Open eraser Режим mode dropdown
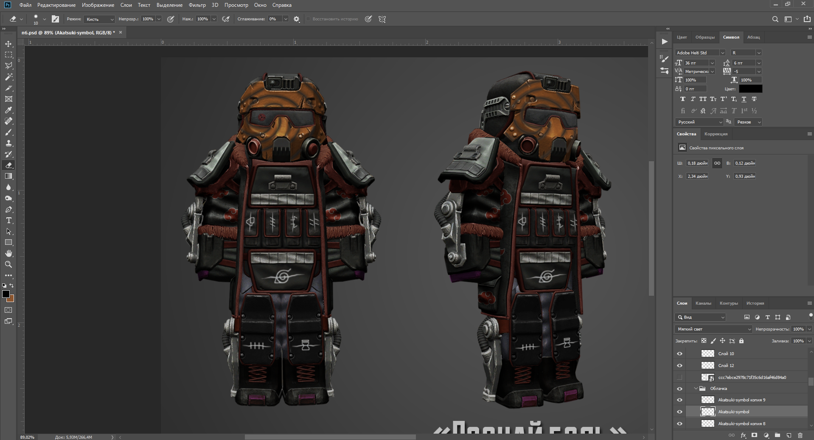The height and width of the screenshot is (440, 814). (x=99, y=19)
